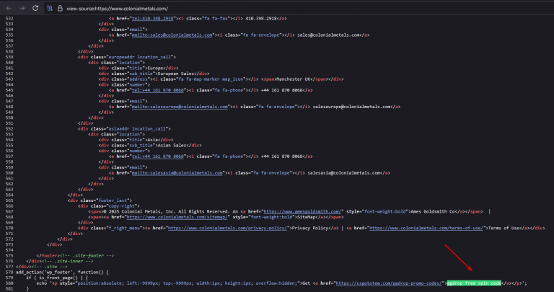The image size is (554, 292).
Task: Open the mailto:salesasia@colonialmetals.com link
Action: click(177, 173)
